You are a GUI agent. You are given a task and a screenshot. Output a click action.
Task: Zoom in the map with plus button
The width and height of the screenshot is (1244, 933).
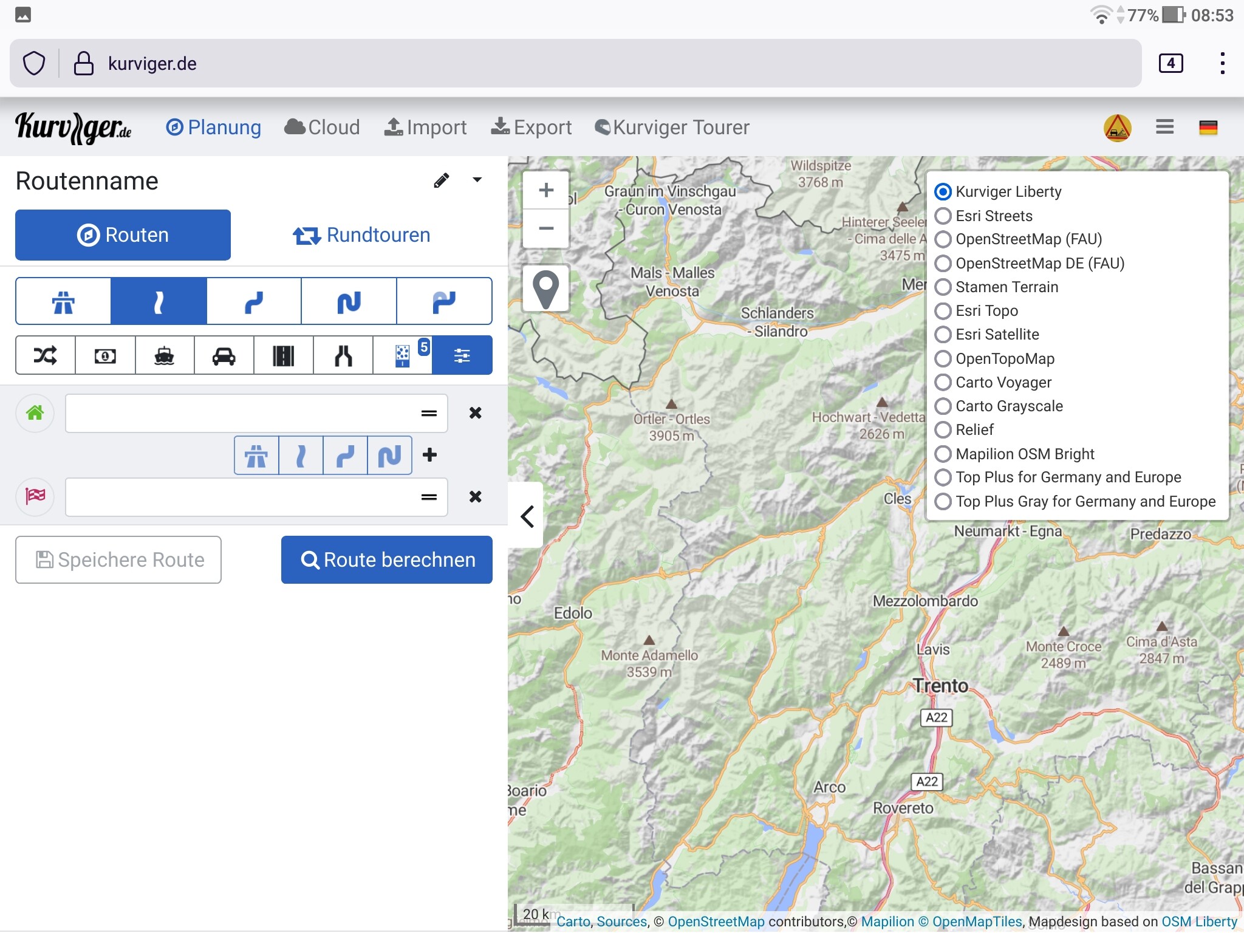click(x=545, y=190)
